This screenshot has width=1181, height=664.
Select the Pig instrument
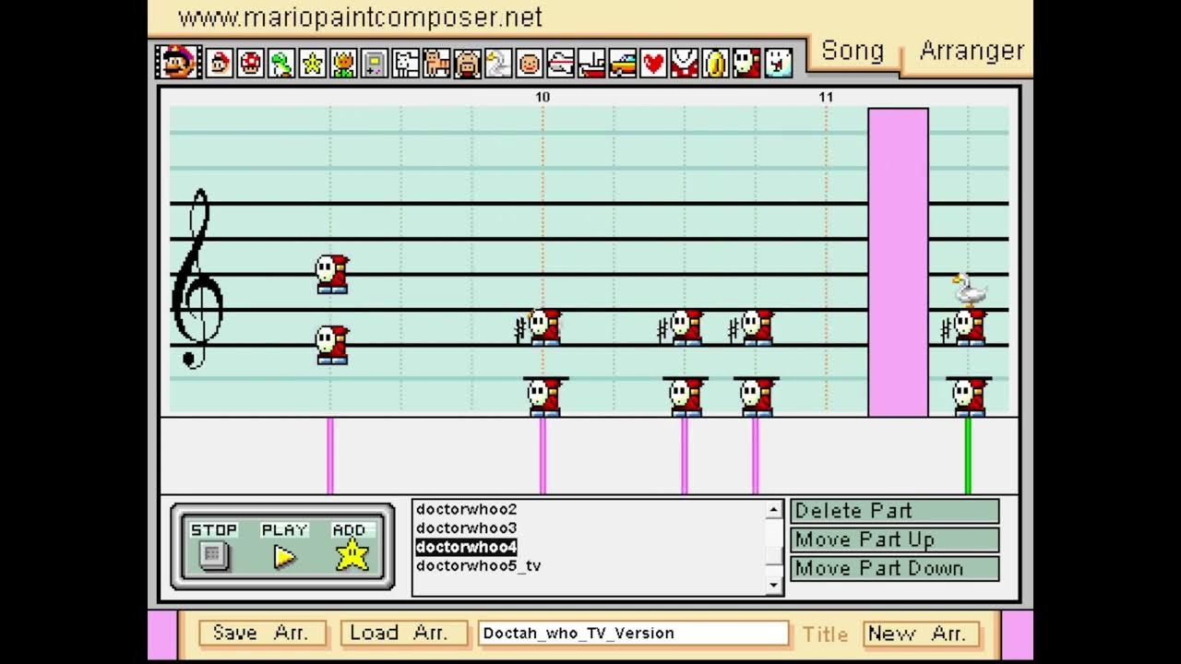point(468,64)
